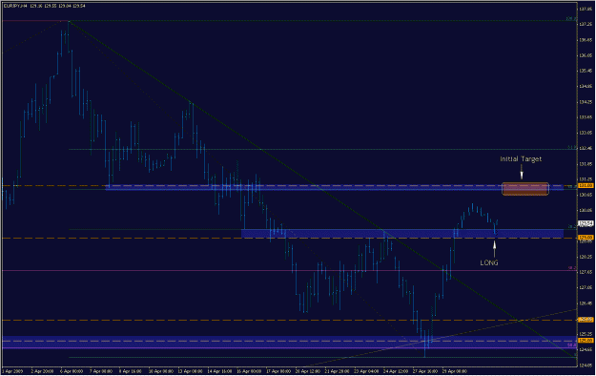
Task: Click the 2 Apr 20:00 time label
Action: coord(43,371)
